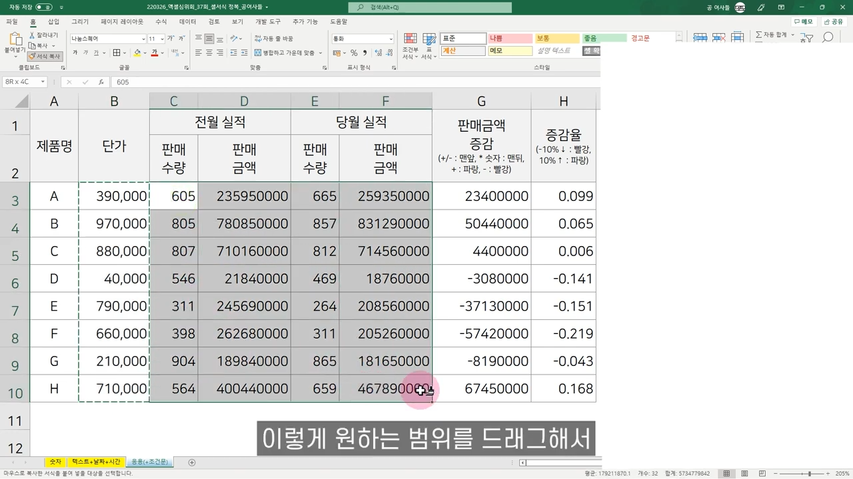The width and height of the screenshot is (853, 479).
Task: Apply comma style icon
Action: pos(365,53)
